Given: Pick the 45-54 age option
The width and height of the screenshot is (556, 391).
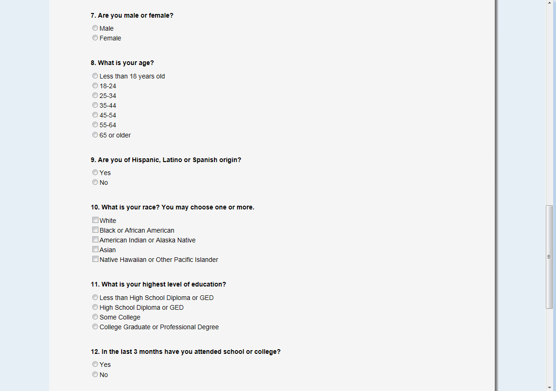Looking at the screenshot, I should pos(95,115).
